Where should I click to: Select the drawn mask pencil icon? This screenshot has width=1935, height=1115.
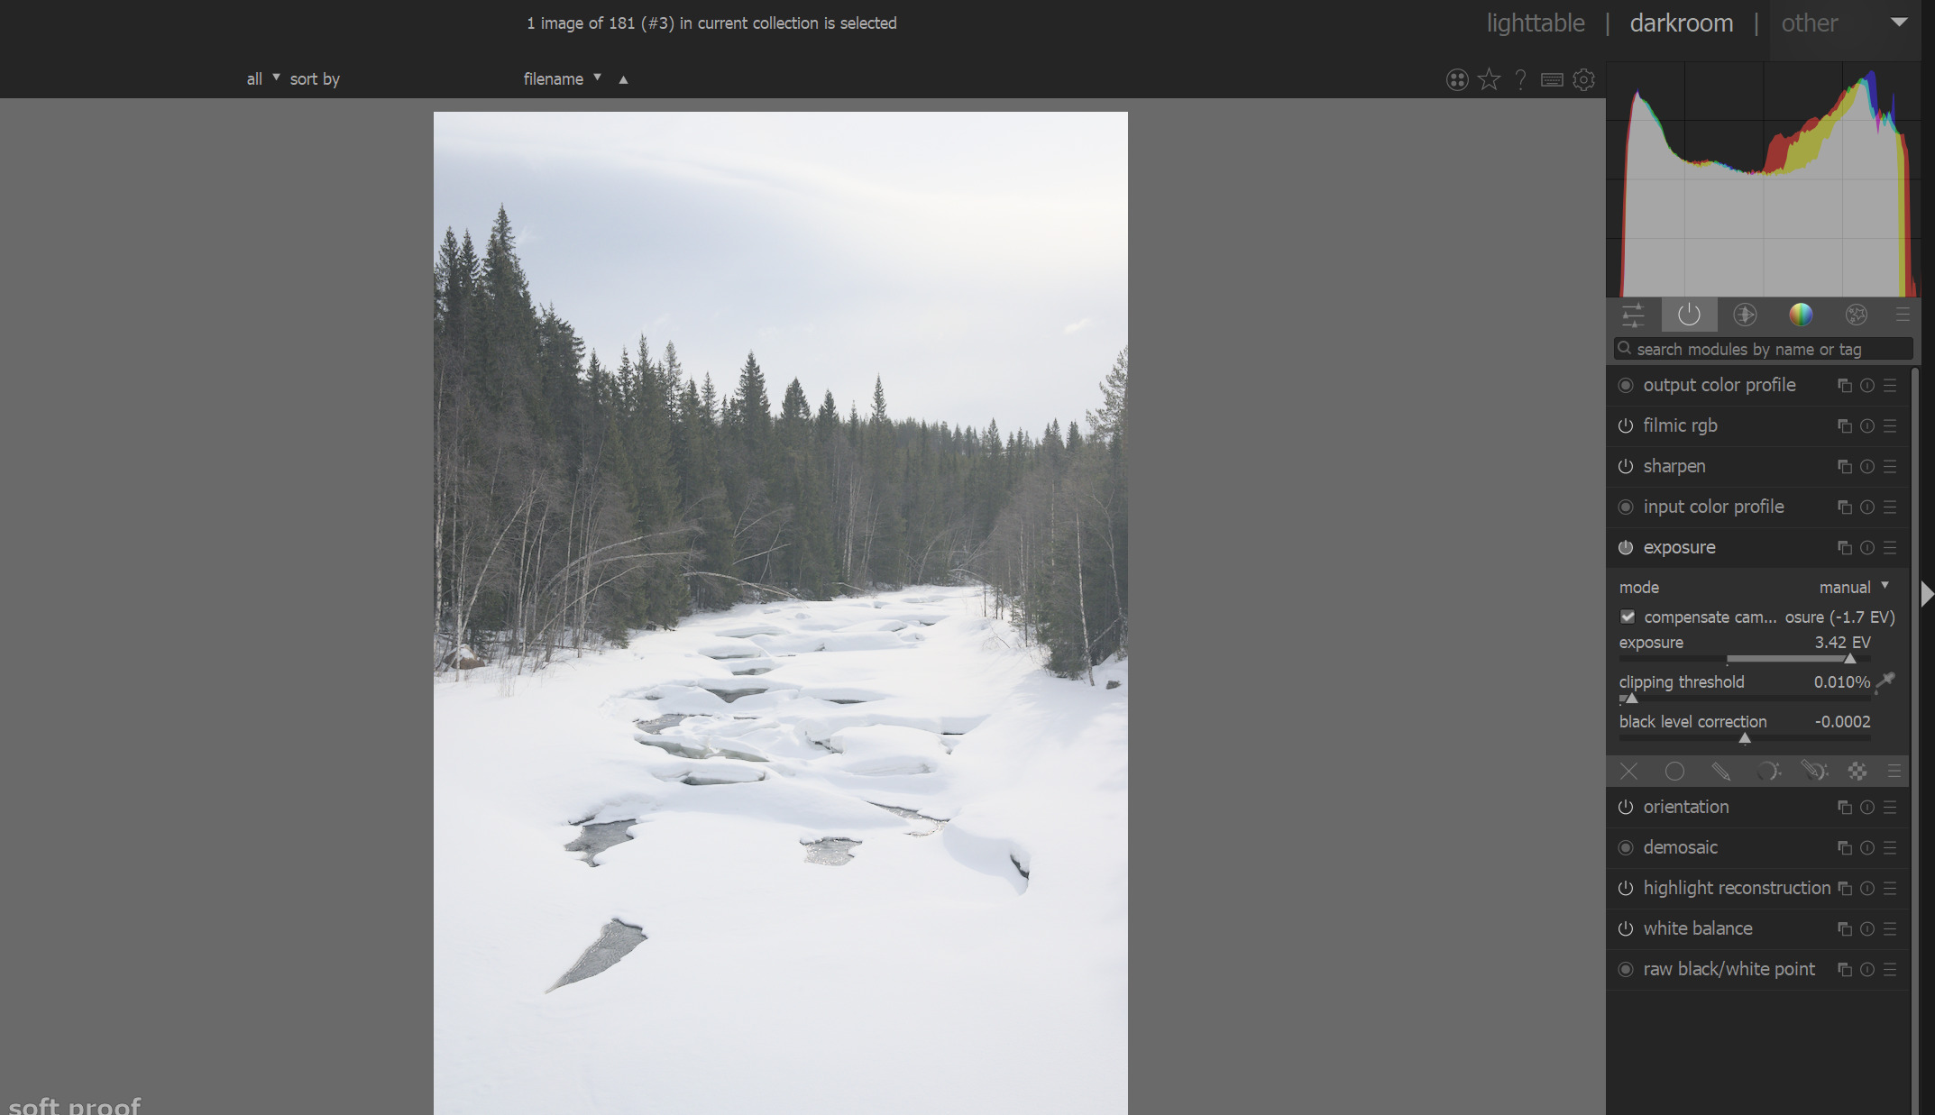click(1720, 772)
